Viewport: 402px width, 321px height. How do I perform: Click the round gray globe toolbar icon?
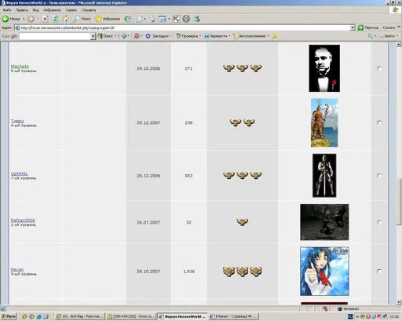tap(186, 19)
